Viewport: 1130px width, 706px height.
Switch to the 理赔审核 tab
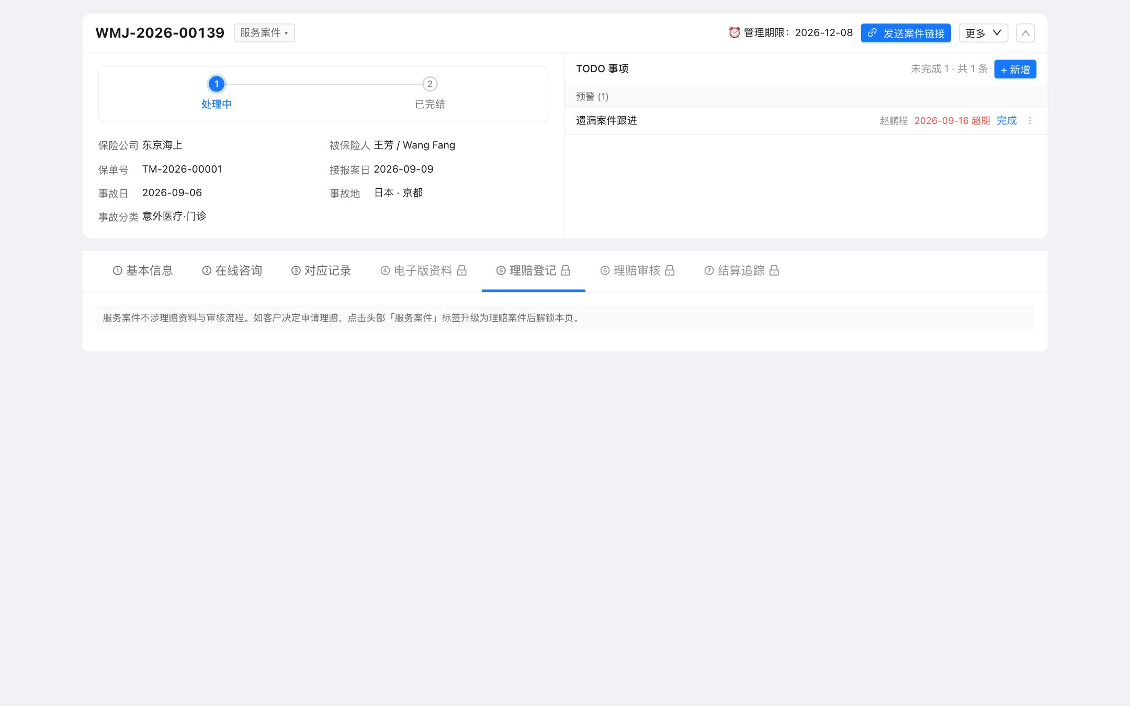pyautogui.click(x=638, y=270)
